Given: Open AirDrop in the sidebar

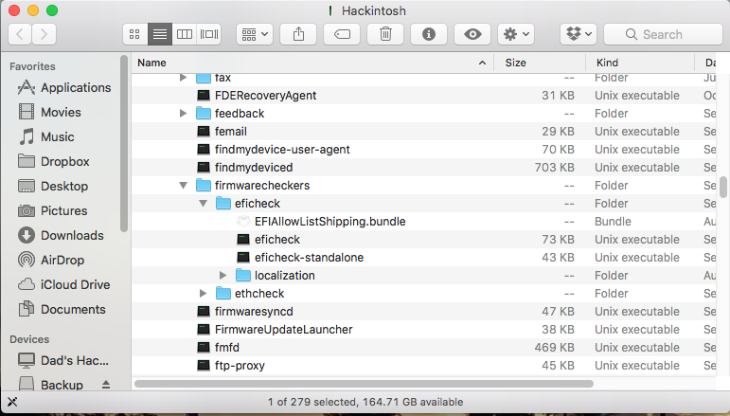Looking at the screenshot, I should pos(51,260).
